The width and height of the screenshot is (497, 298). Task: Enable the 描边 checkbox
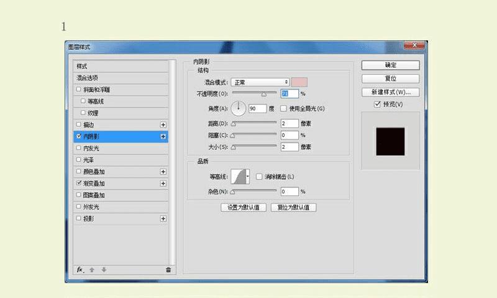79,124
